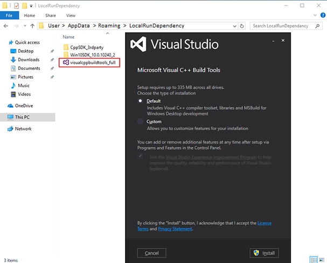Open the CppSDK_3rdparty folder
The image size is (327, 263).
[86, 47]
